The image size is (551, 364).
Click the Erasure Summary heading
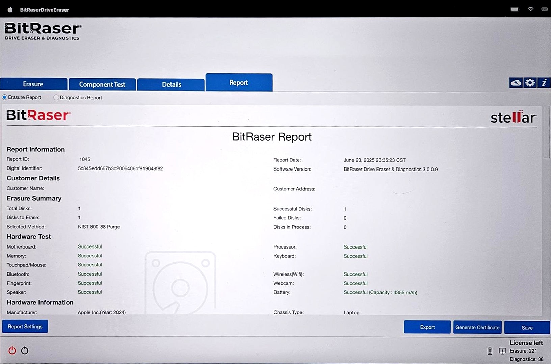34,198
